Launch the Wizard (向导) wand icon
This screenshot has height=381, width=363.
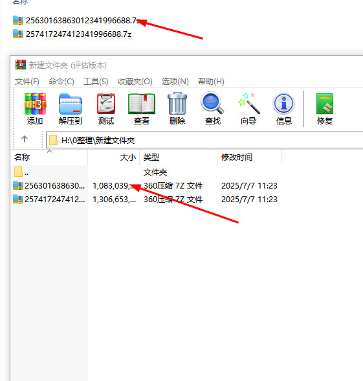[248, 108]
